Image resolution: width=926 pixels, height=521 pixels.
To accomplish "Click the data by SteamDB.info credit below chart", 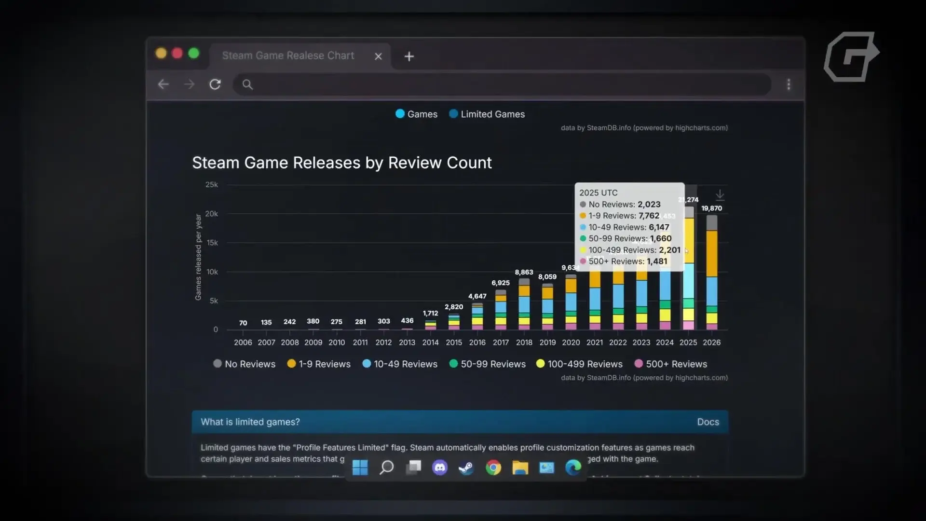I will click(644, 378).
